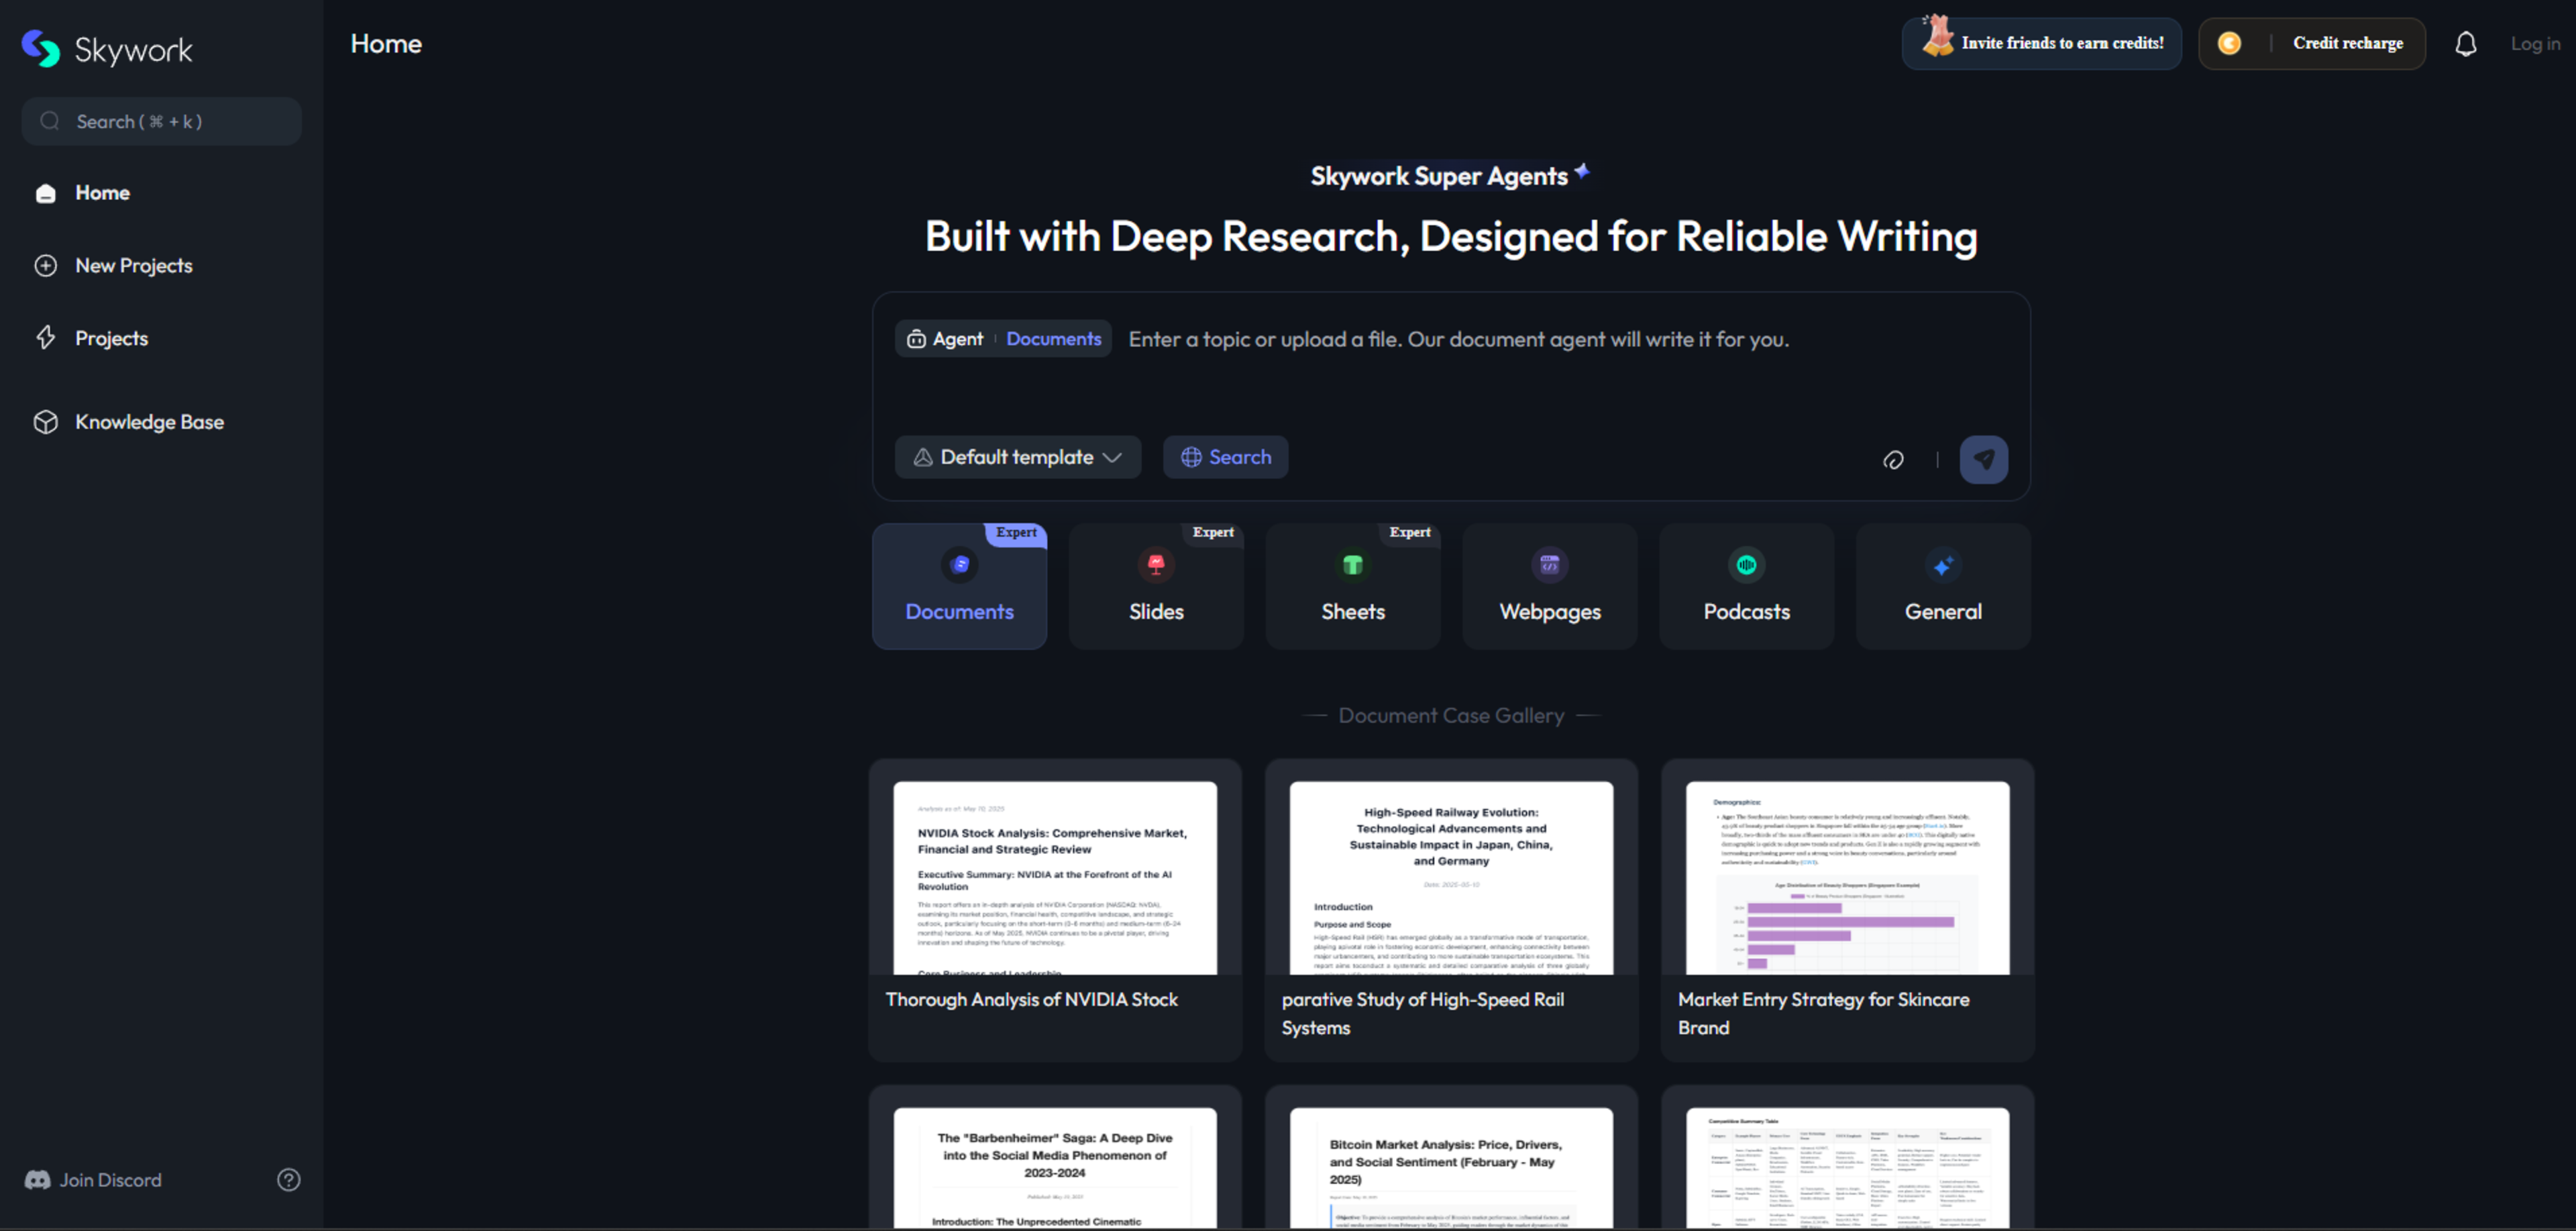
Task: Select the Documents mode toggle
Action: tap(1053, 339)
